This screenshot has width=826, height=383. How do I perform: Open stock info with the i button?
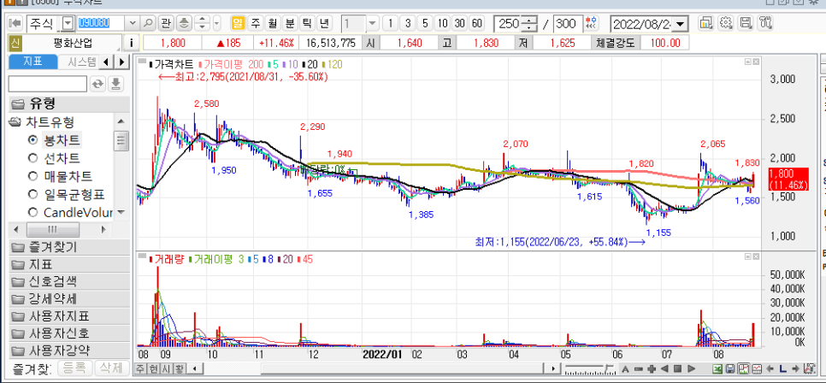point(131,44)
